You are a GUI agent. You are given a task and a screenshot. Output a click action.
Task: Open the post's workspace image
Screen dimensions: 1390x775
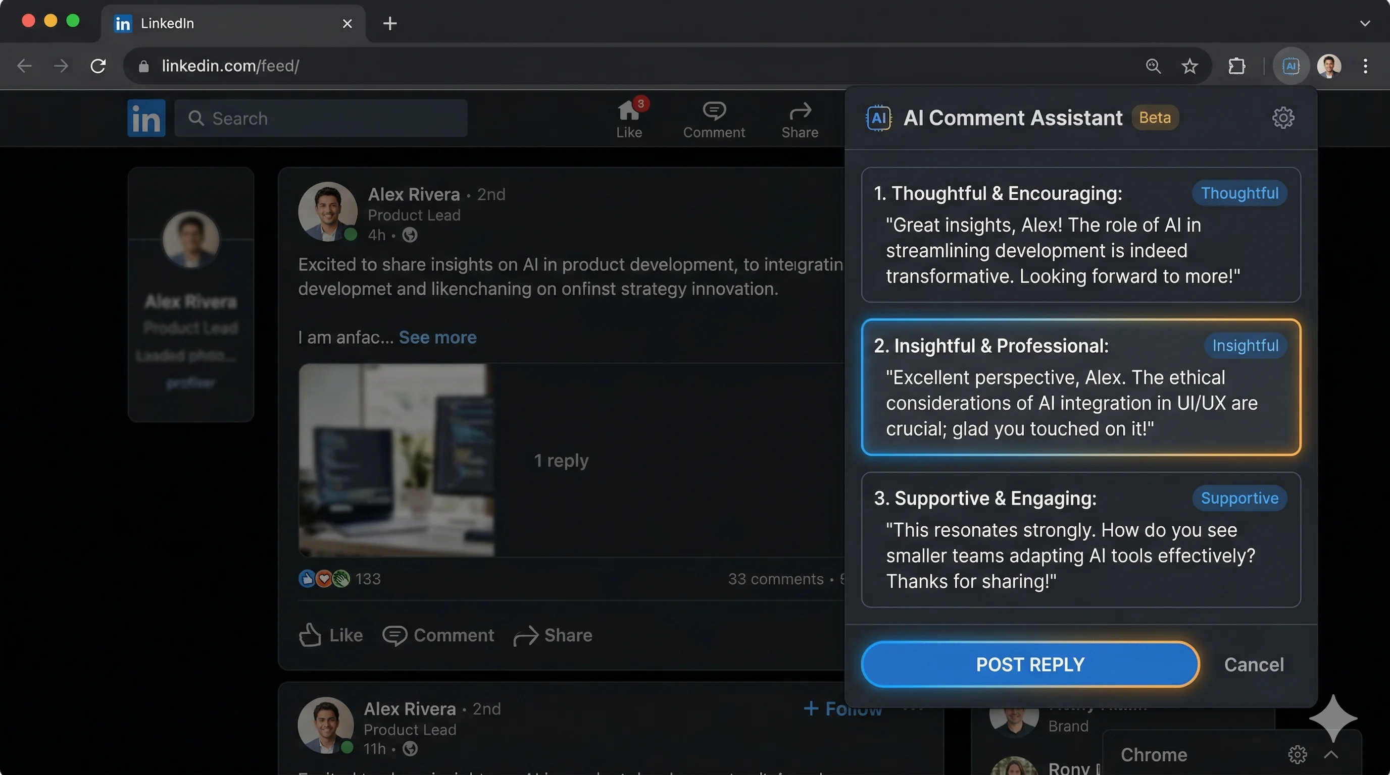396,460
